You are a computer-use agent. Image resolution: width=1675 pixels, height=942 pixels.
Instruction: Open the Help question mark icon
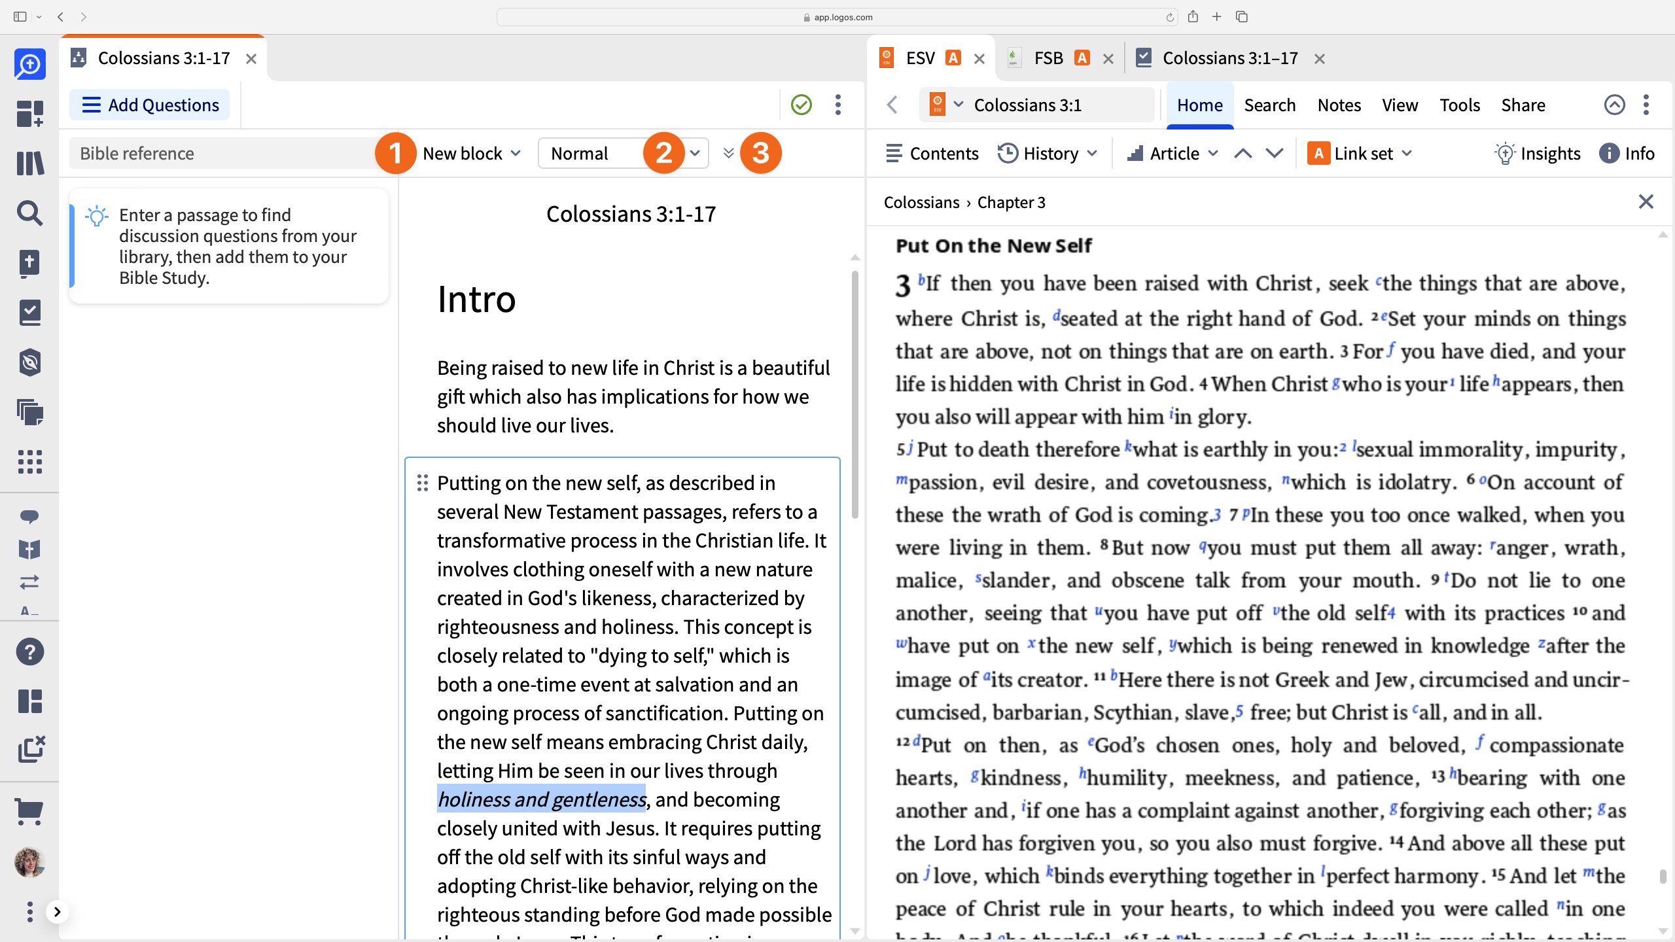click(29, 652)
